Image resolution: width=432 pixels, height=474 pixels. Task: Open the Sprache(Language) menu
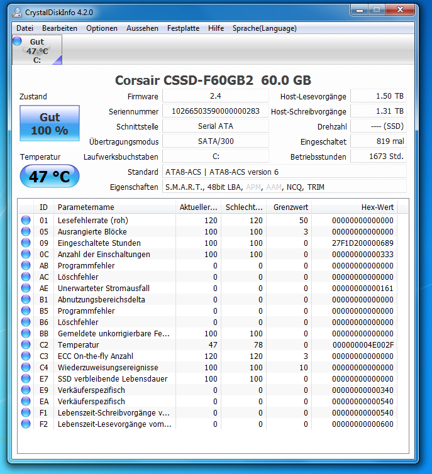point(264,28)
